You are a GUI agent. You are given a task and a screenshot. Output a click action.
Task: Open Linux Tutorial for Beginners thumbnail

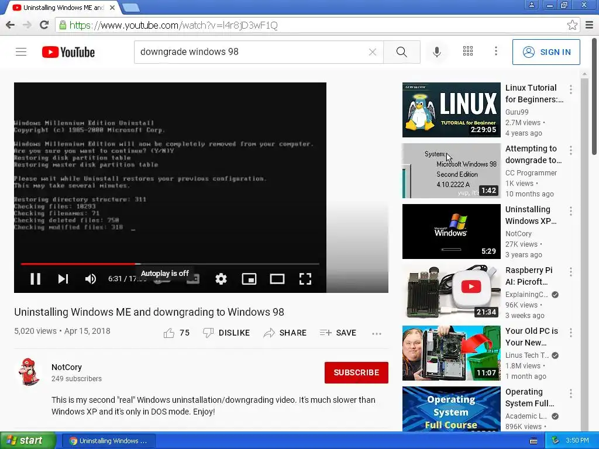[x=451, y=110]
